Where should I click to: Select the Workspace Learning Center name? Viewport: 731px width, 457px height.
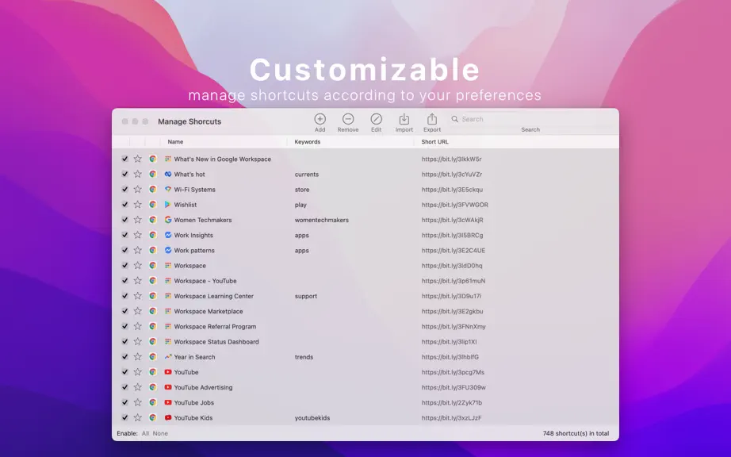[x=213, y=296]
